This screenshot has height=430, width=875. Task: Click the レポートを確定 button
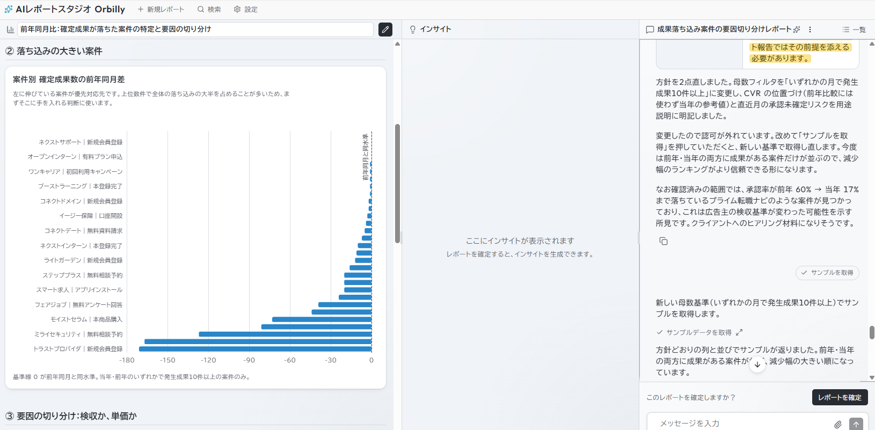click(x=840, y=397)
